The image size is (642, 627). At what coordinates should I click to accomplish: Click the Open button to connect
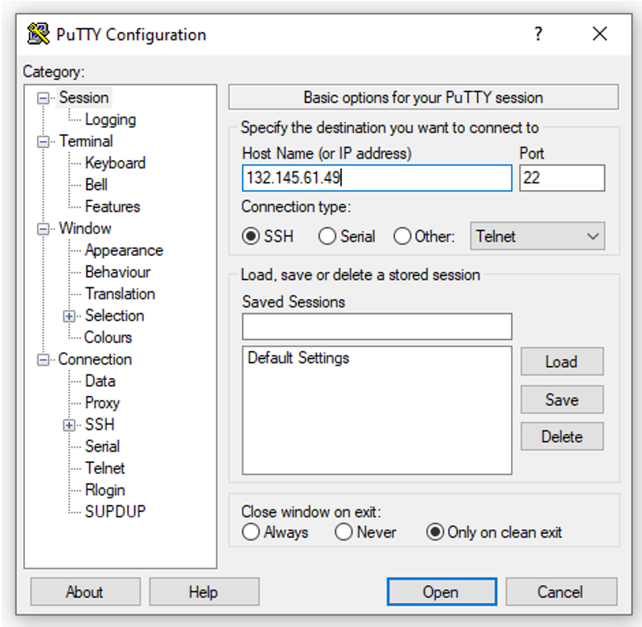[x=440, y=592]
